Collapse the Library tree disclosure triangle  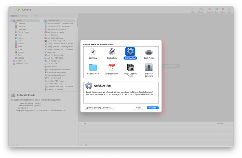(11, 21)
